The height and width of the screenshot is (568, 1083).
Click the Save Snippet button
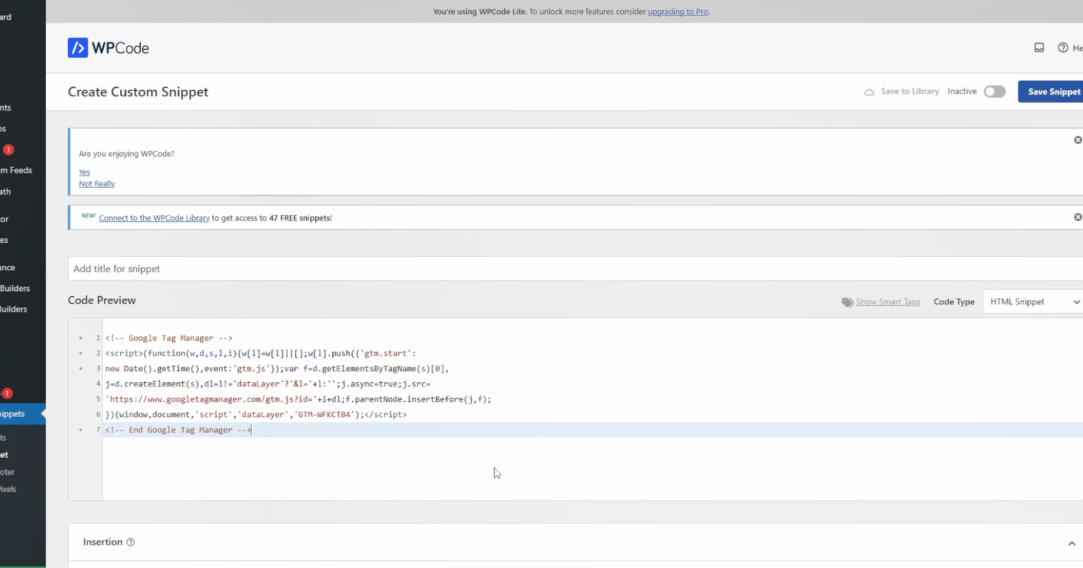[x=1050, y=91]
